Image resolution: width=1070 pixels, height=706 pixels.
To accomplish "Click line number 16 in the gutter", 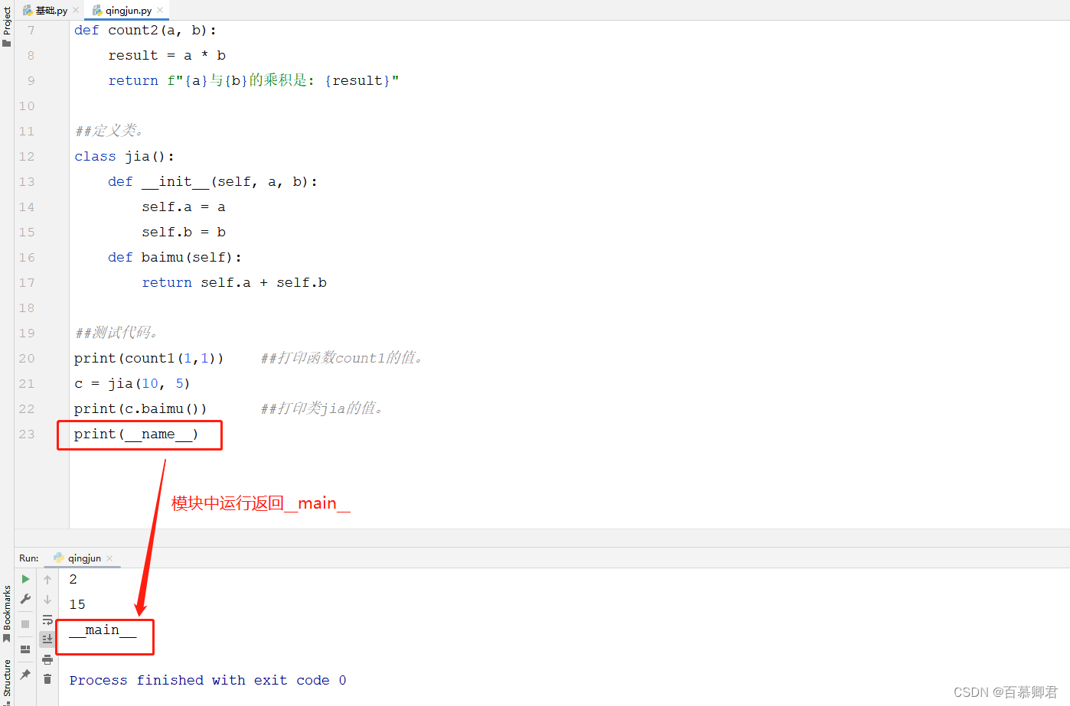I will click(27, 257).
